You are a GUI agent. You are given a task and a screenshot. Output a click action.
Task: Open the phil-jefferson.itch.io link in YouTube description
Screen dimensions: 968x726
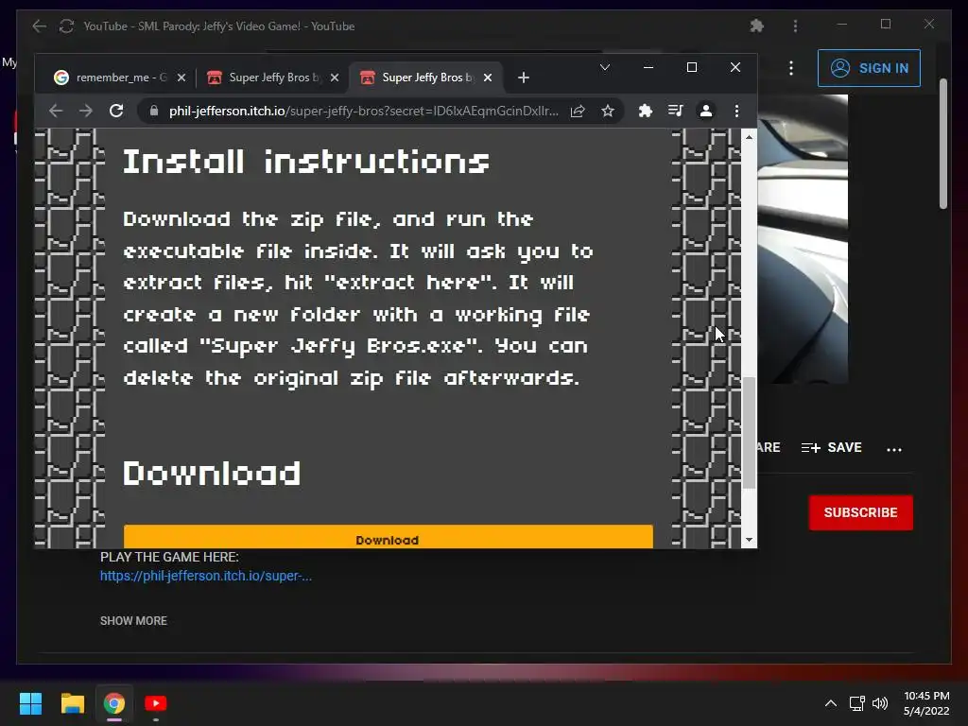(205, 576)
